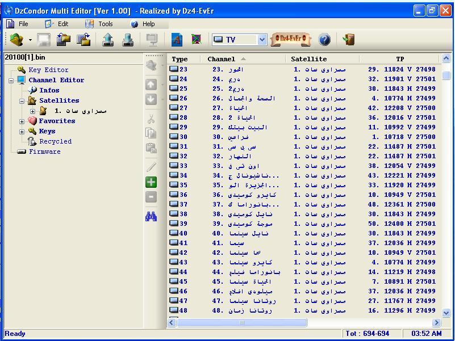Select Key Editor in the tree
455x341 pixels.
[x=48, y=70]
